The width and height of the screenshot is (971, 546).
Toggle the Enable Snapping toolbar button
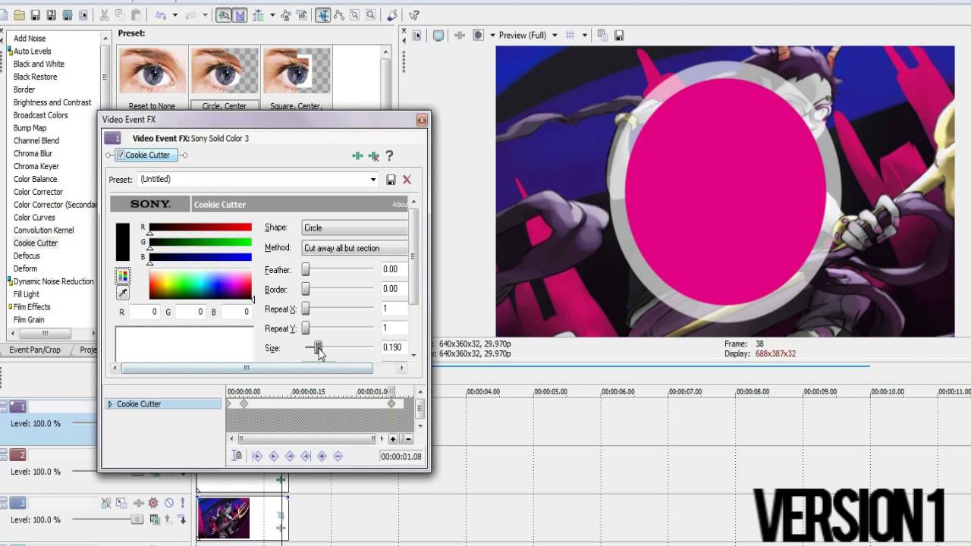(224, 15)
